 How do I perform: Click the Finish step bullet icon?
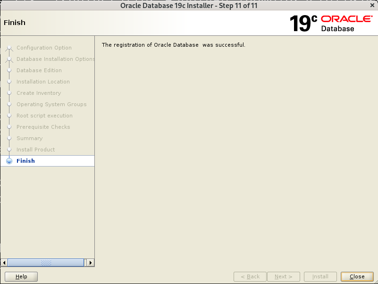[x=9, y=161]
